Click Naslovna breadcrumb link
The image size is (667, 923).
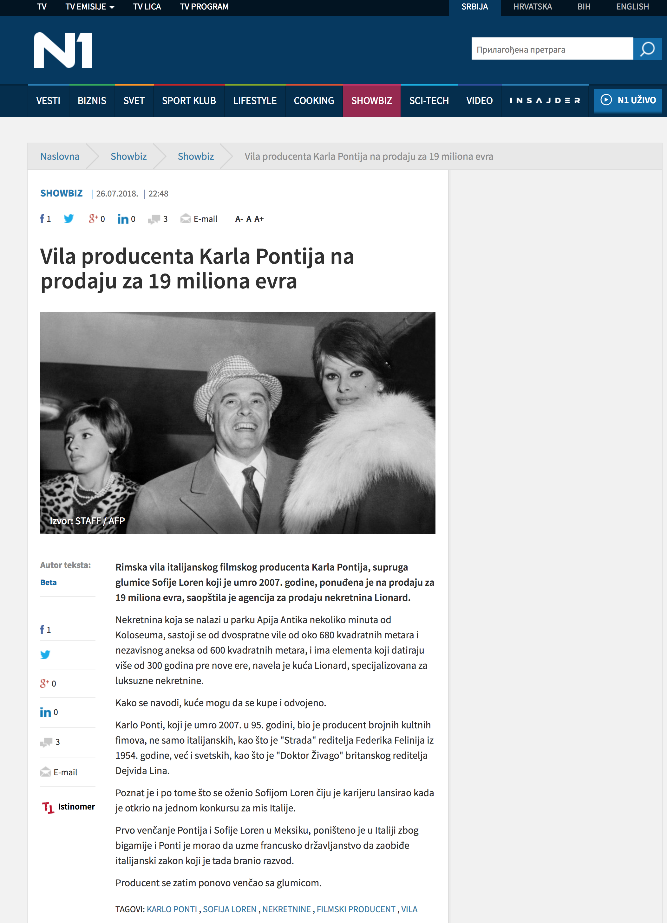point(60,156)
